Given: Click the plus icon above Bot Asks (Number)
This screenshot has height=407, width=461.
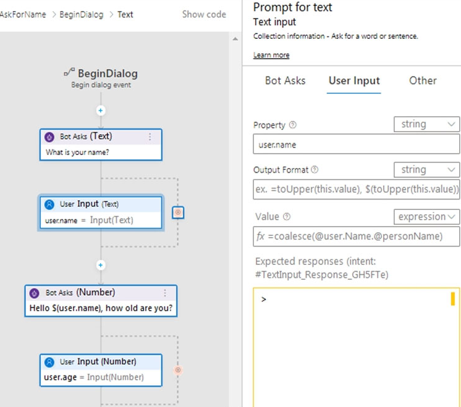Looking at the screenshot, I should pyautogui.click(x=101, y=265).
